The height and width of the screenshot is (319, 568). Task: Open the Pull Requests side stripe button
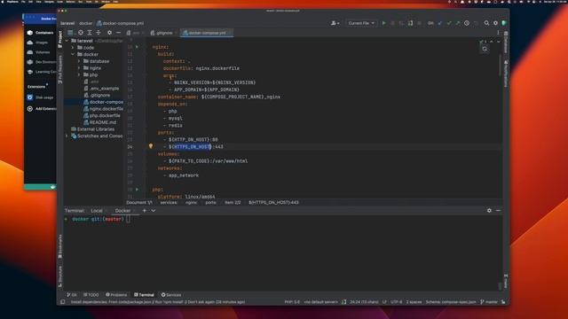60,69
